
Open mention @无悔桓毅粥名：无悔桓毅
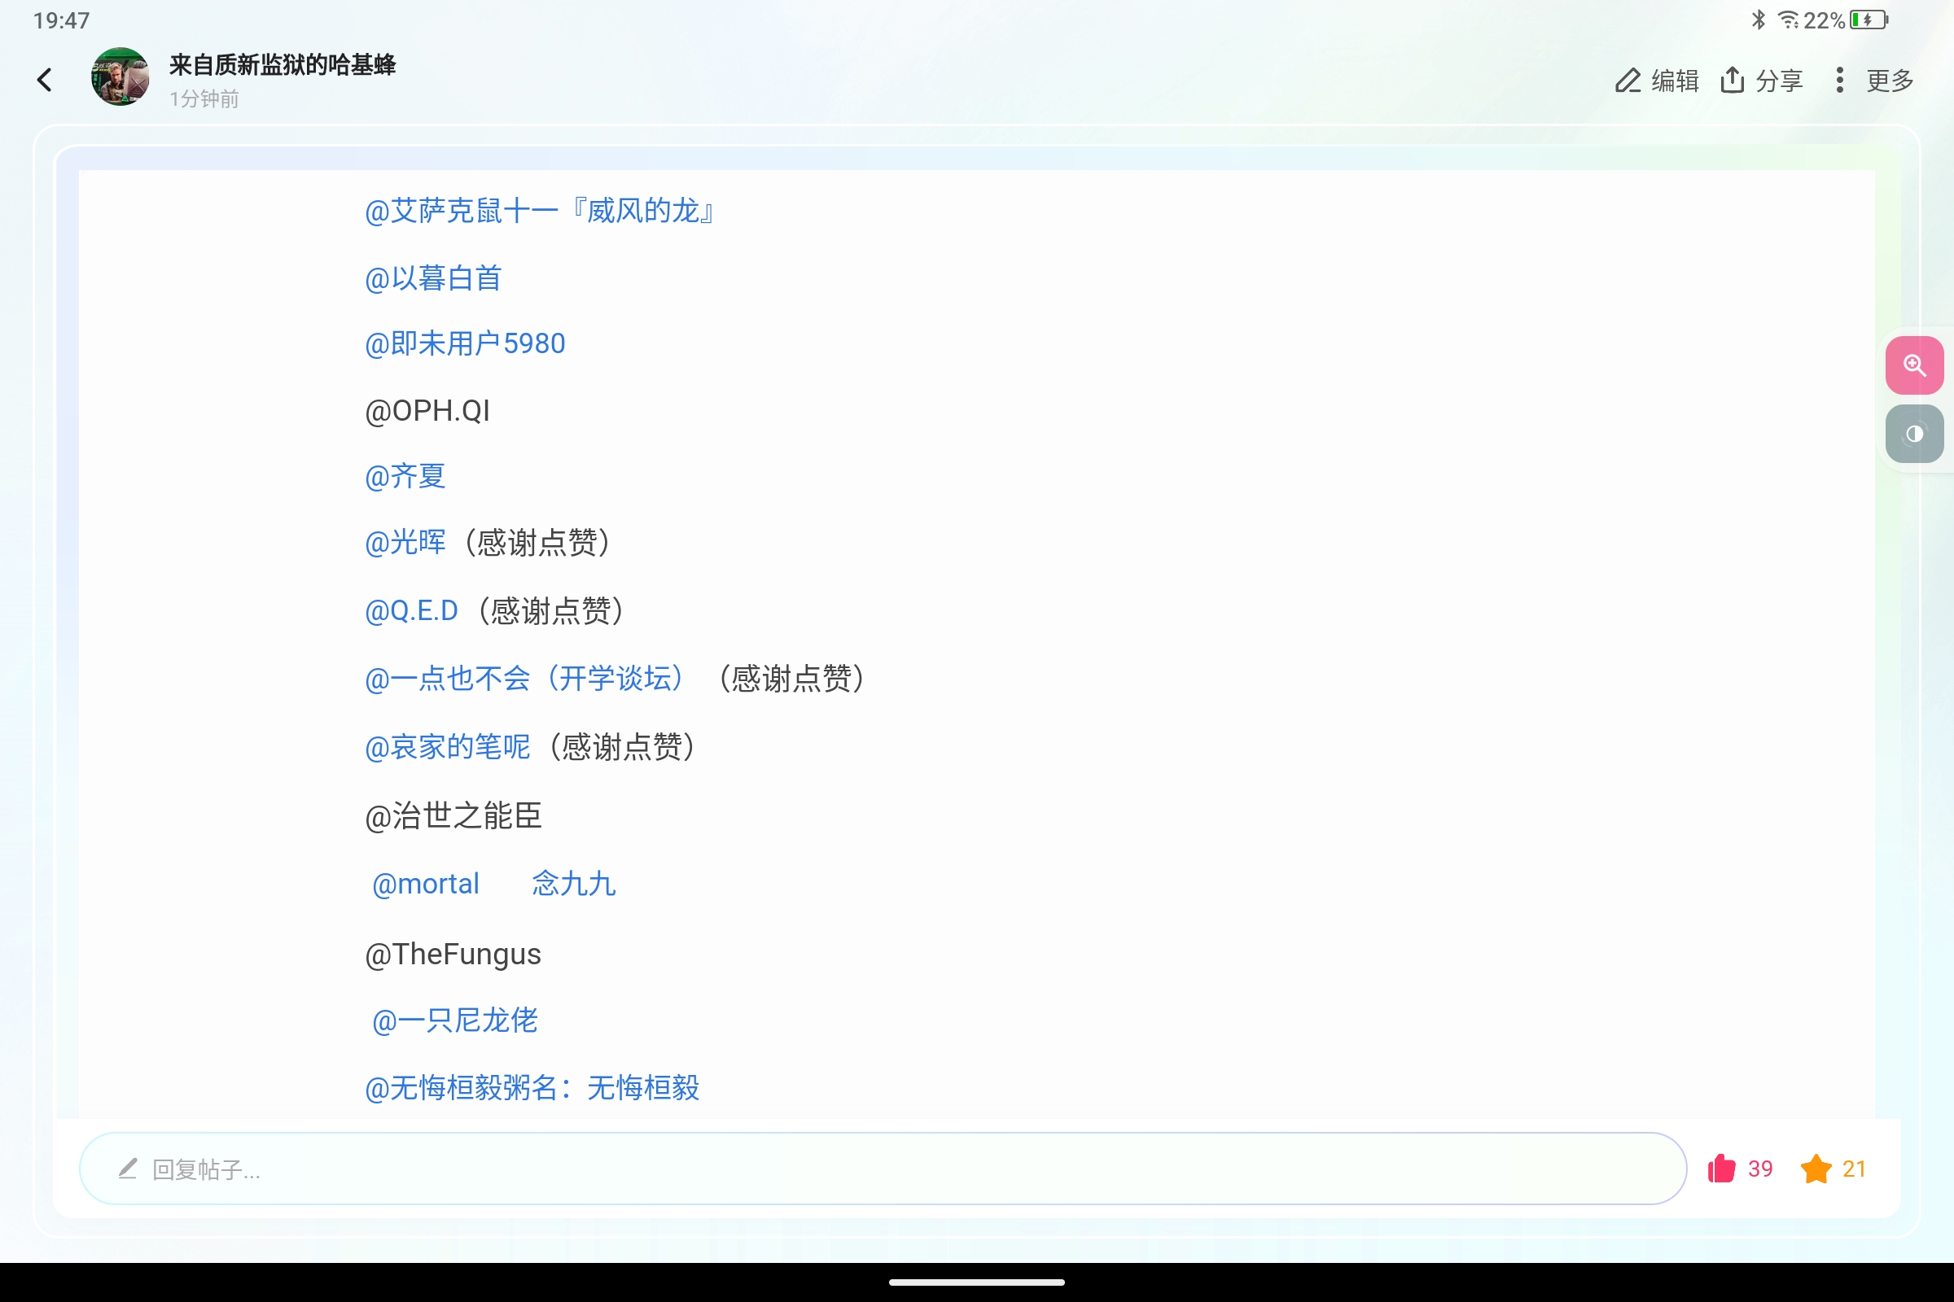pos(532,1088)
